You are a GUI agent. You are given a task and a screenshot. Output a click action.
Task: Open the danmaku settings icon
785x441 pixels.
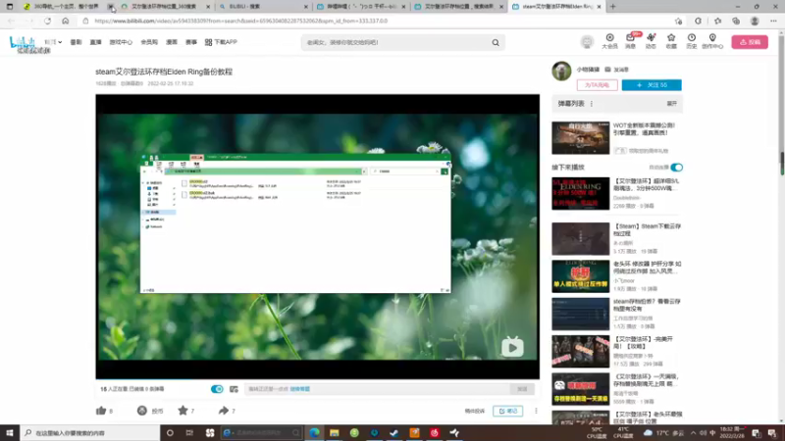(234, 389)
